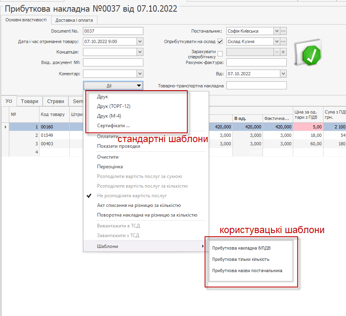The image size is (346, 316).
Task: Open the Товари tab in the item list
Action: (x=29, y=101)
